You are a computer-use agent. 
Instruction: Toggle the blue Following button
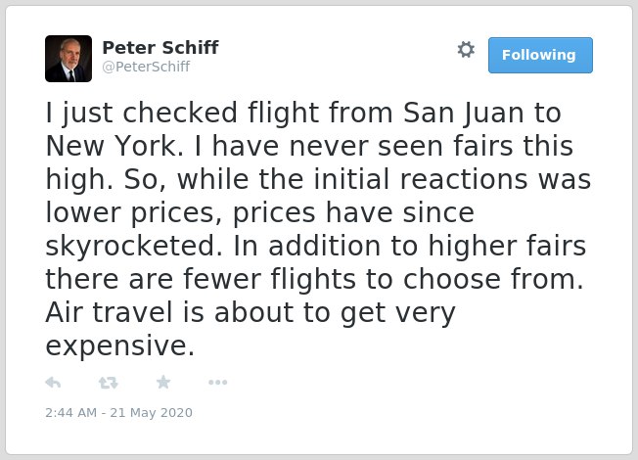coord(540,56)
